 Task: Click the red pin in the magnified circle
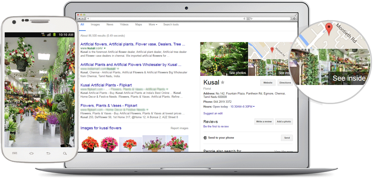pos(329,29)
